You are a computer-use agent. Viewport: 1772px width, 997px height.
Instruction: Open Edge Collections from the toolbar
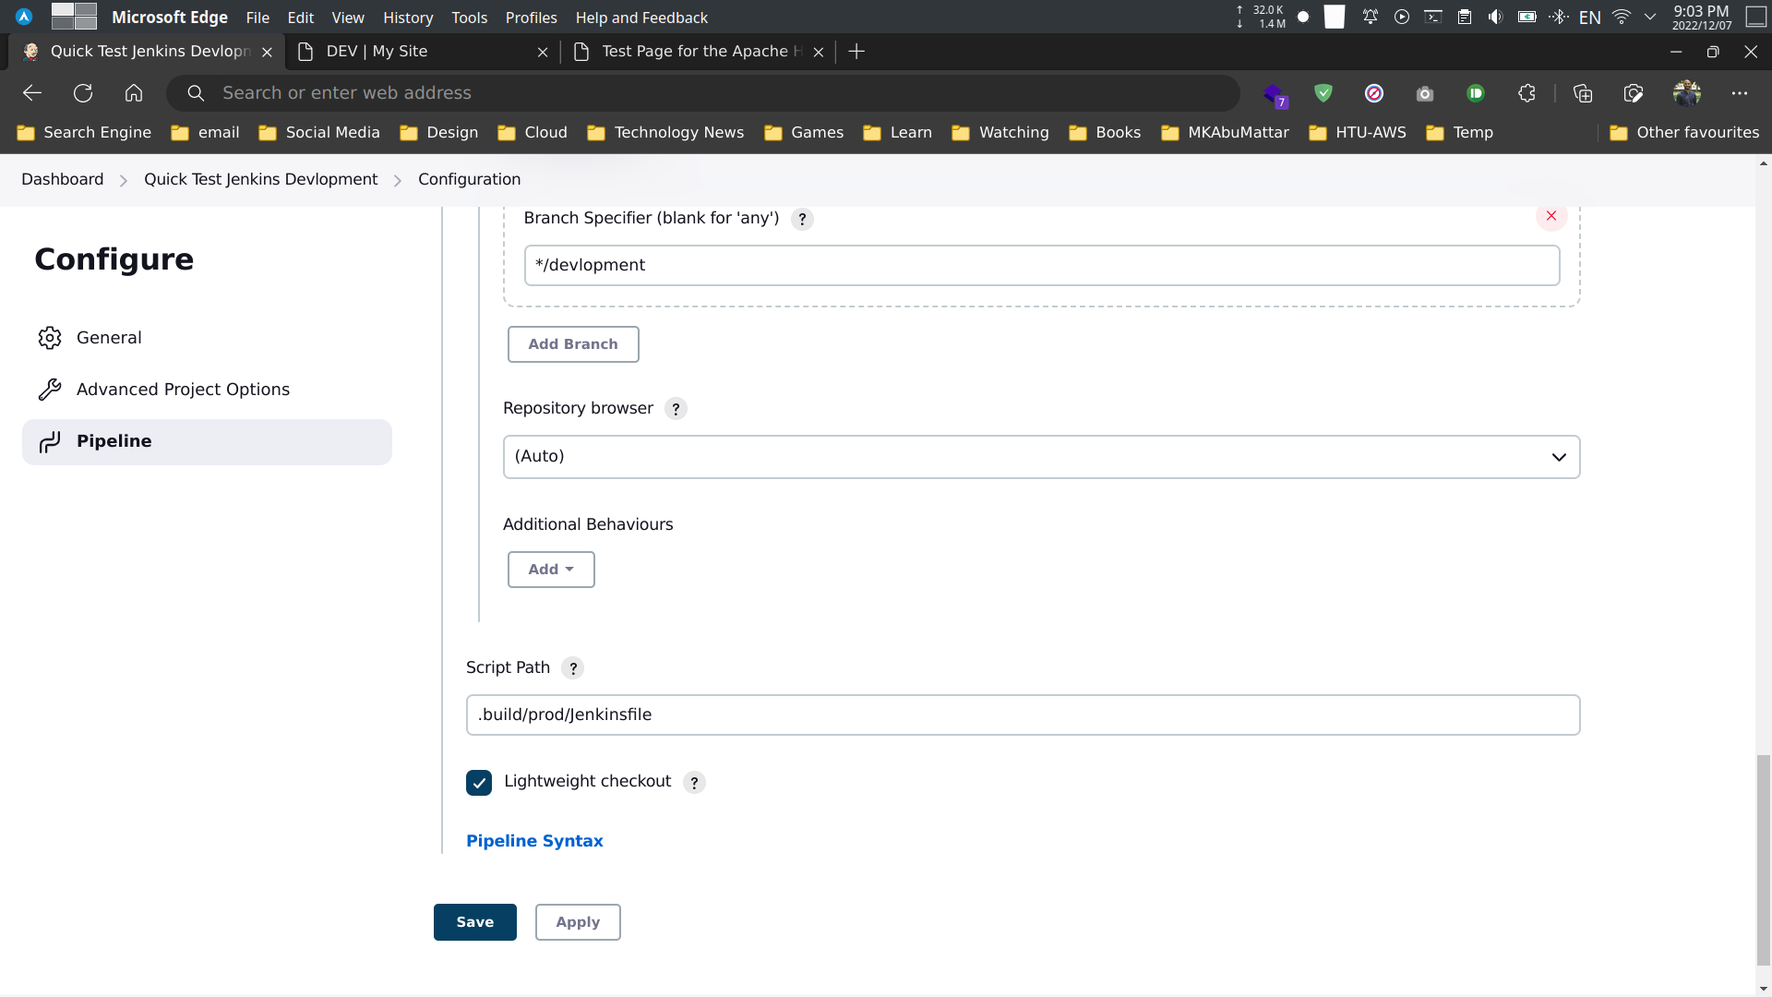click(1584, 92)
